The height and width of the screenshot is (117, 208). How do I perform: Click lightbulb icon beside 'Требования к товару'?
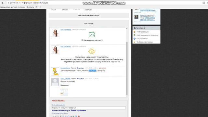pyautogui.click(x=135, y=42)
